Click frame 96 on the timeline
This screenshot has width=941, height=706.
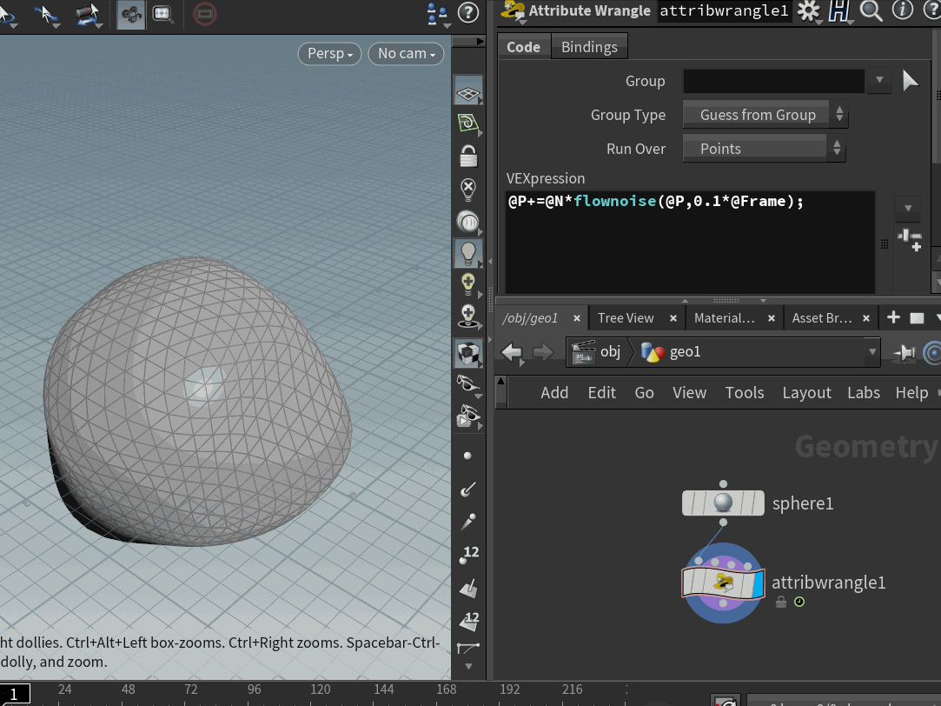255,689
